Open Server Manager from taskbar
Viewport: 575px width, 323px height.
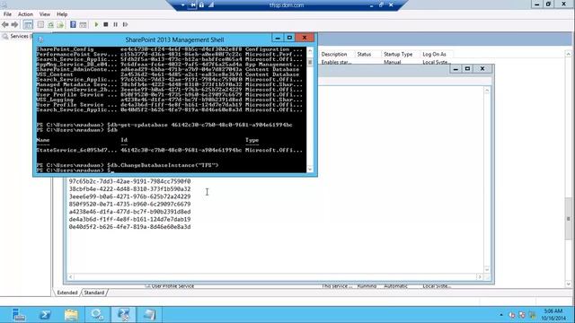point(18,315)
